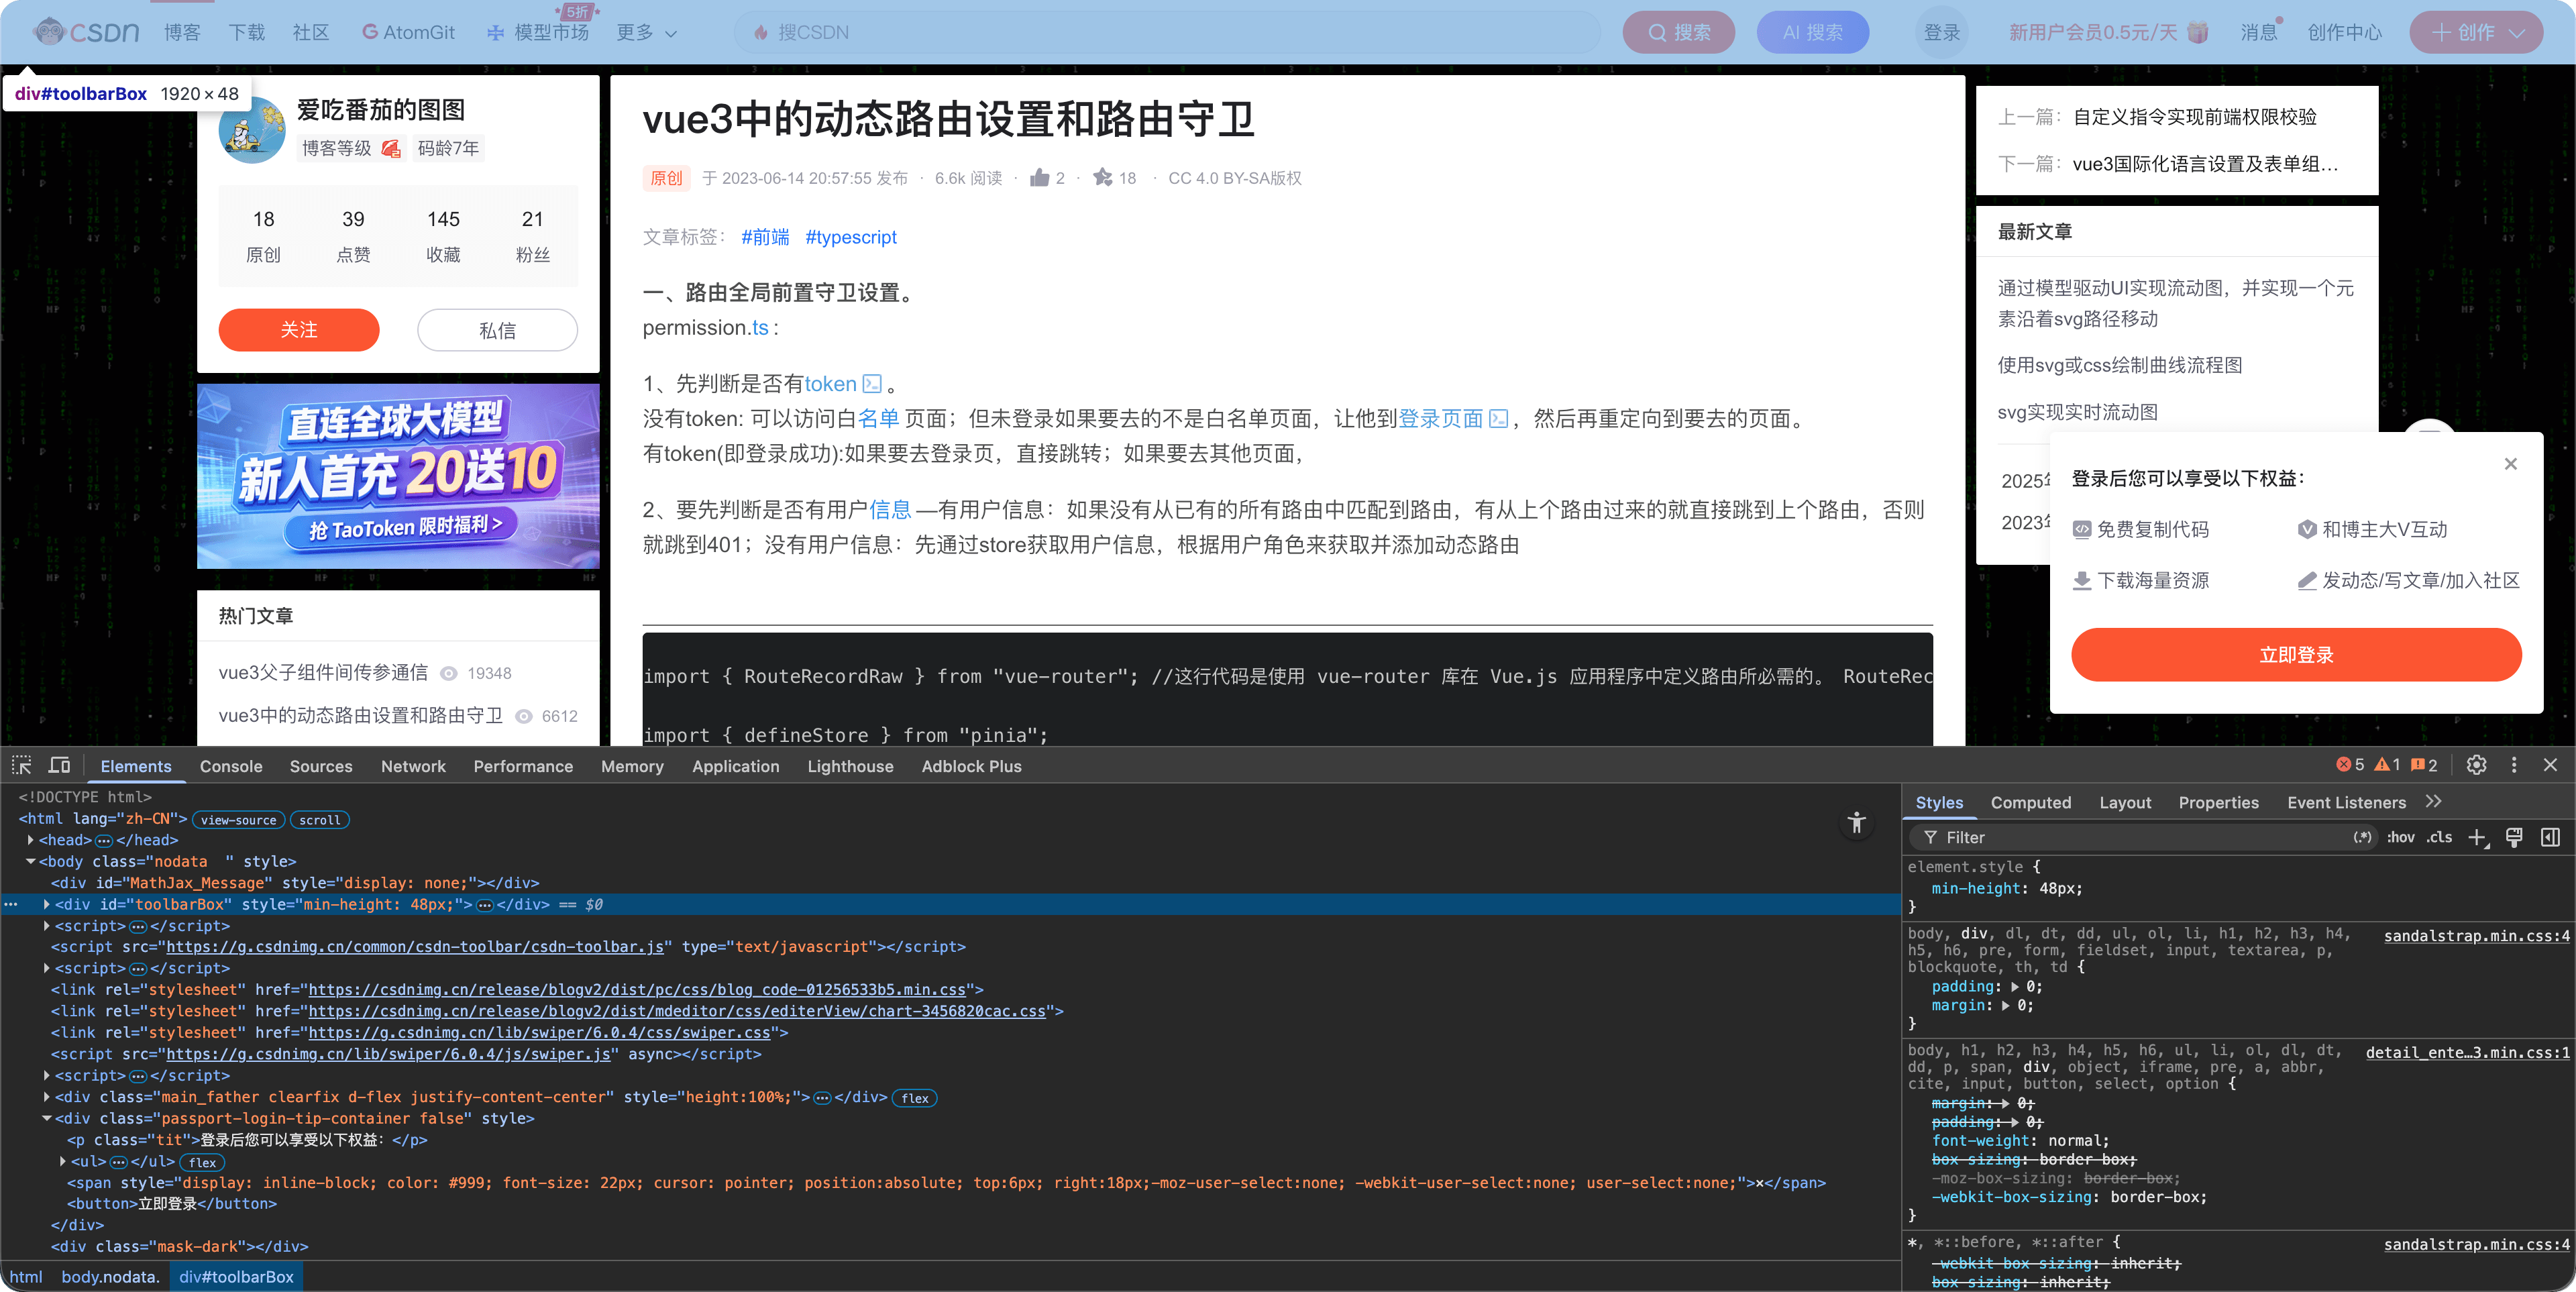This screenshot has height=1292, width=2576.
Task: Click the scroll badge on html element
Action: (x=320, y=820)
